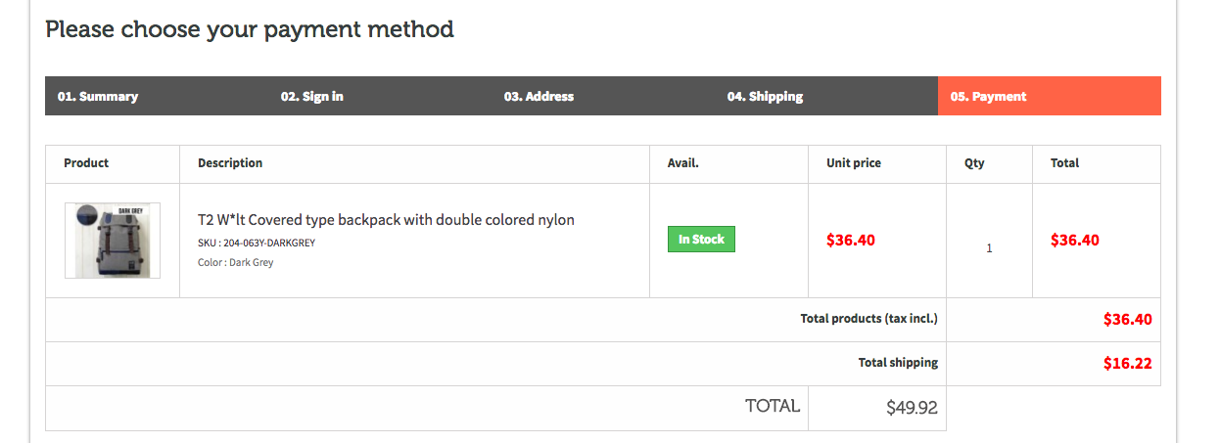Viewport: 1220px width, 443px height.
Task: Click the Total products (tax incl.) label
Action: pyautogui.click(x=868, y=319)
